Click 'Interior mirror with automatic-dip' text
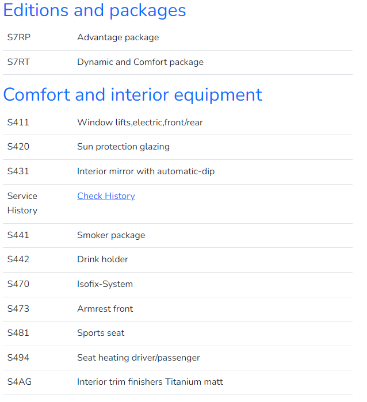The height and width of the screenshot is (402, 367). click(x=146, y=171)
